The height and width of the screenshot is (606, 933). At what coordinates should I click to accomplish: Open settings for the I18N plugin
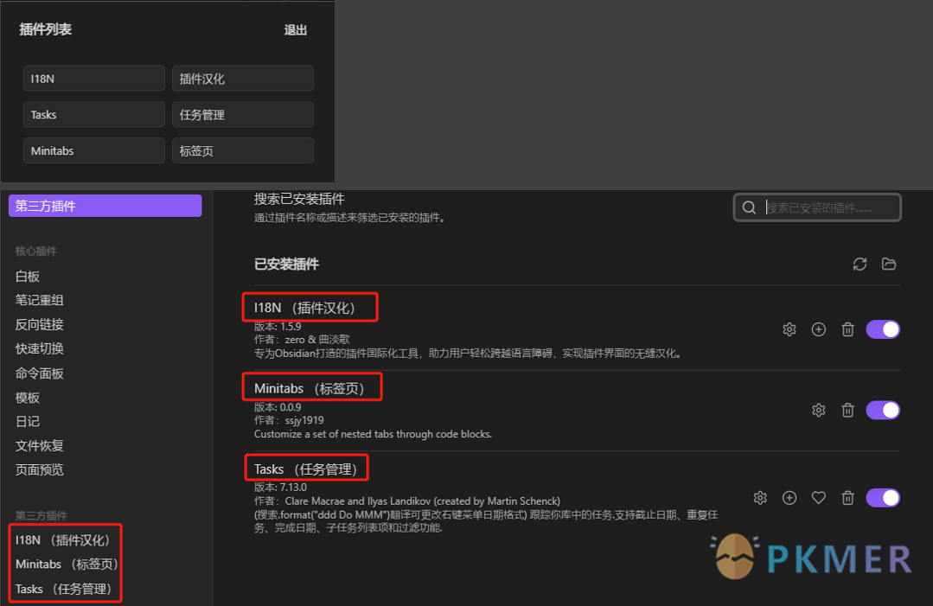[x=789, y=329]
